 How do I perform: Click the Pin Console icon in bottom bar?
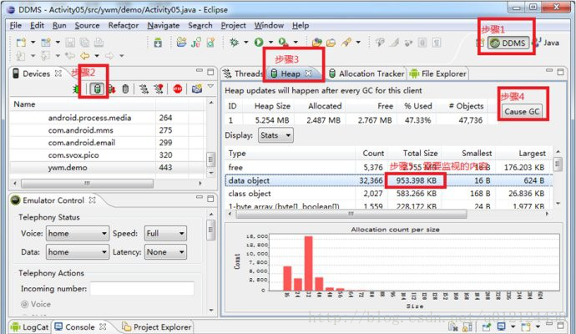click(x=487, y=326)
